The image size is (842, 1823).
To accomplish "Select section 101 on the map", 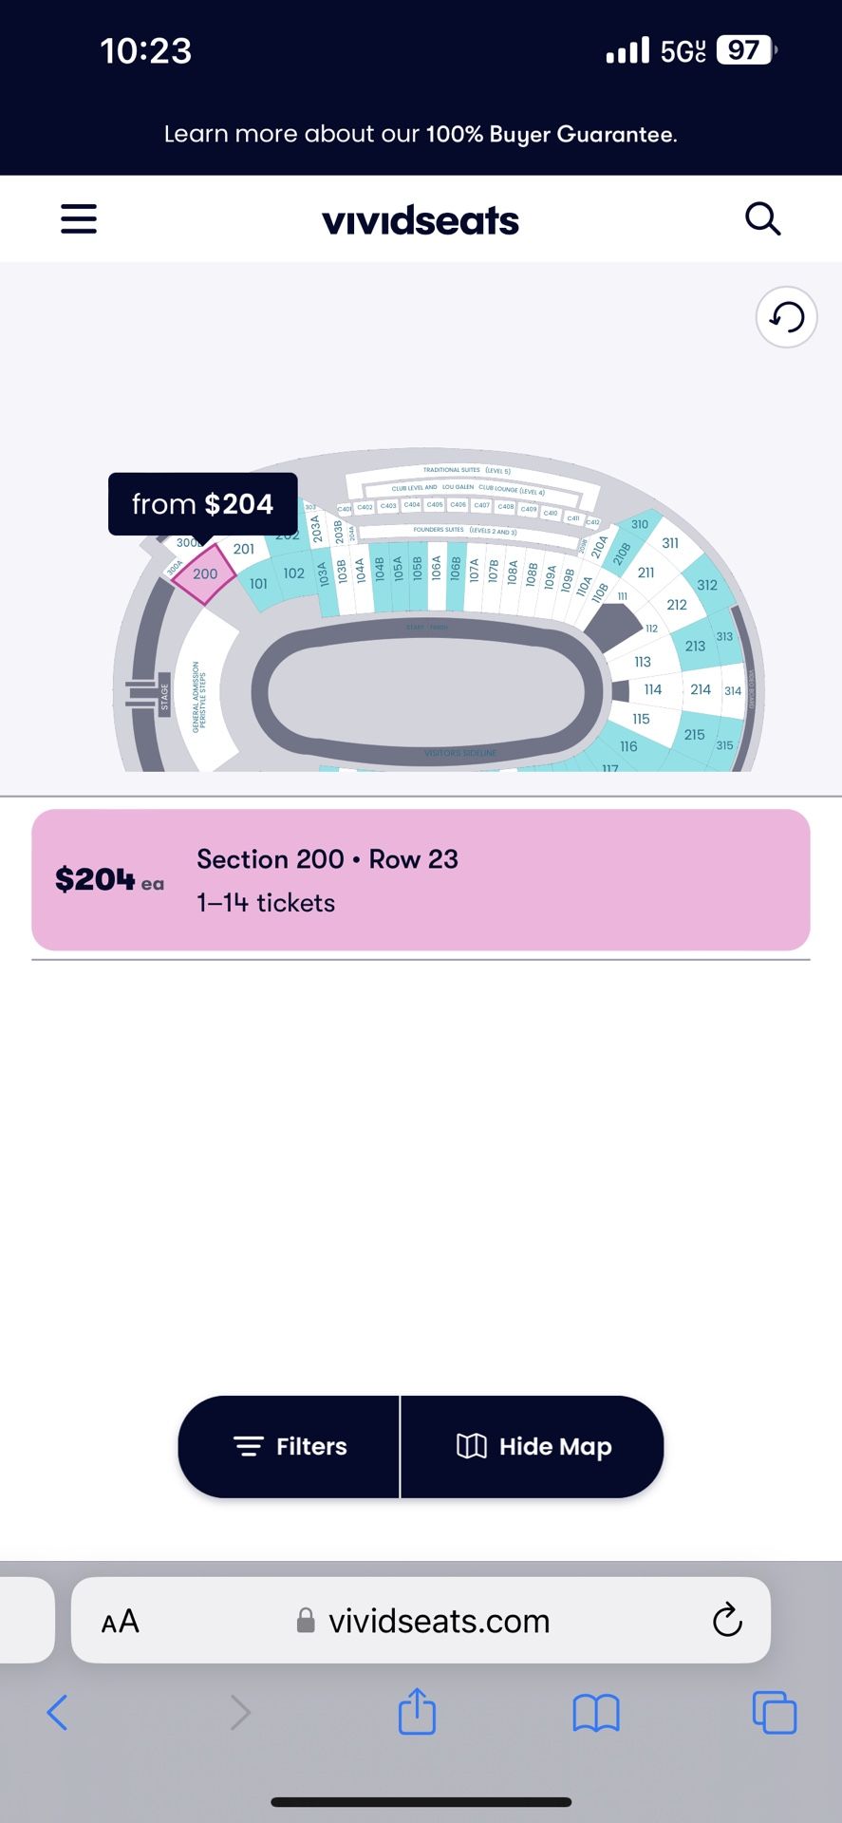I will pyautogui.click(x=258, y=584).
